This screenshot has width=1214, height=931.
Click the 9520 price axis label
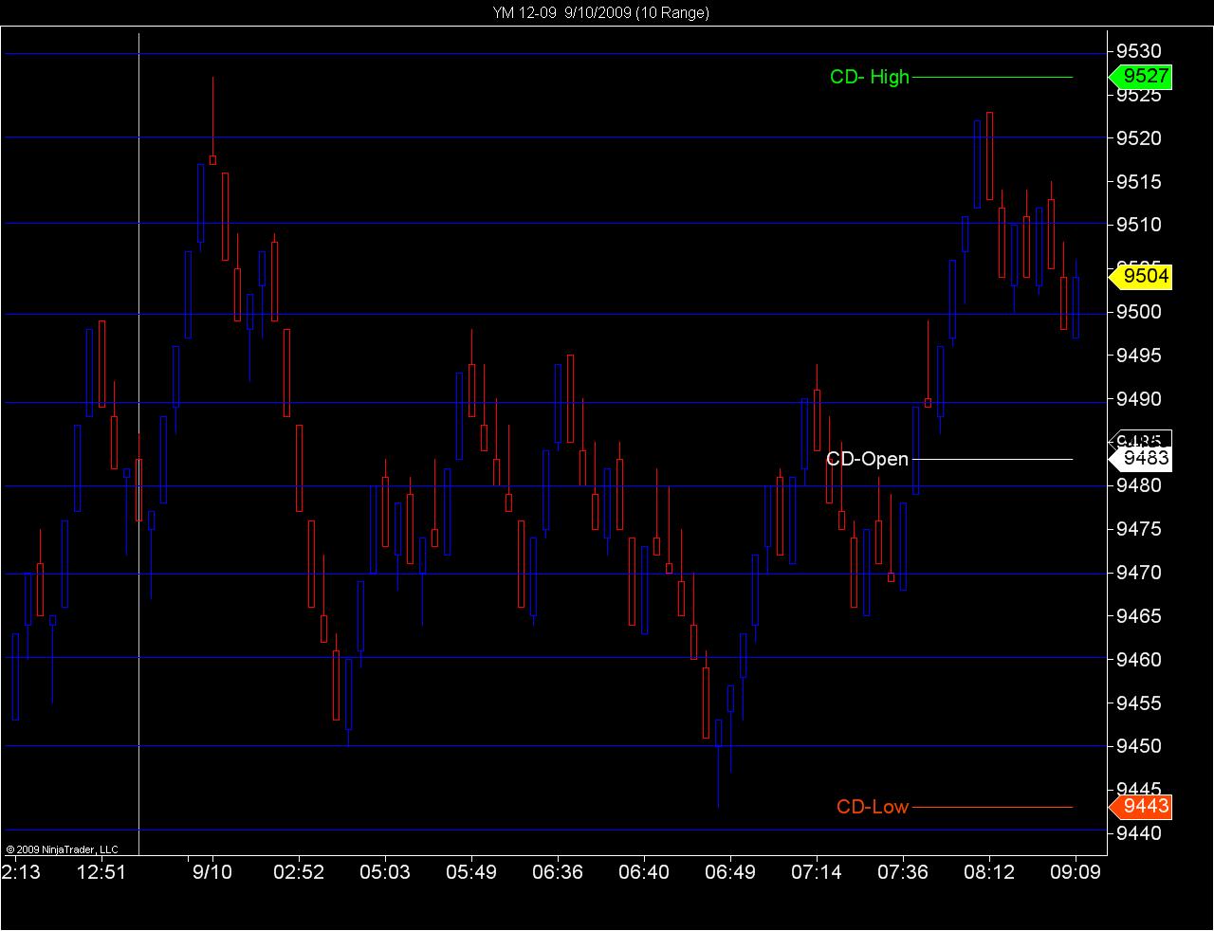[x=1138, y=138]
